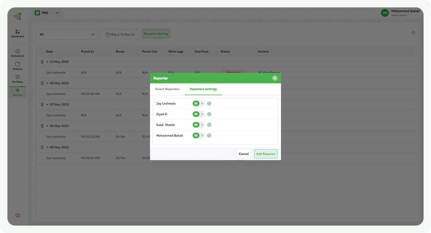This screenshot has height=233, width=431.
Task: Remove SC reporter from Saad Shaikh
Action: click(202, 125)
